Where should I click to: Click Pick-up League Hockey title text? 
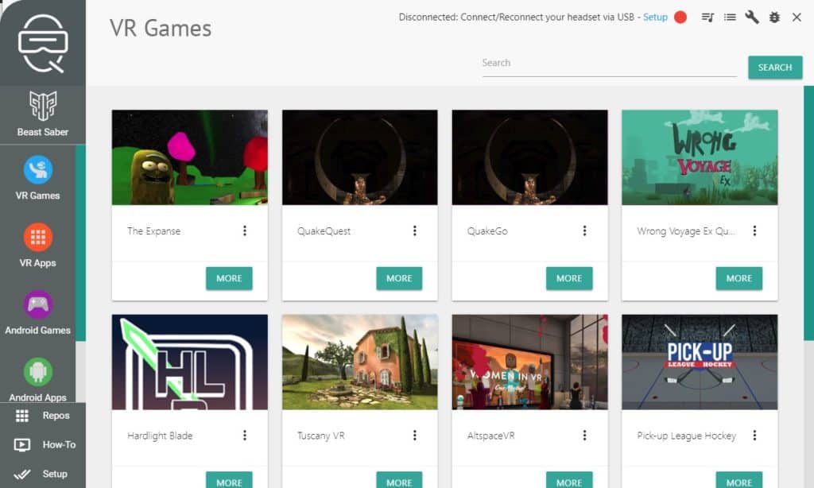(686, 436)
